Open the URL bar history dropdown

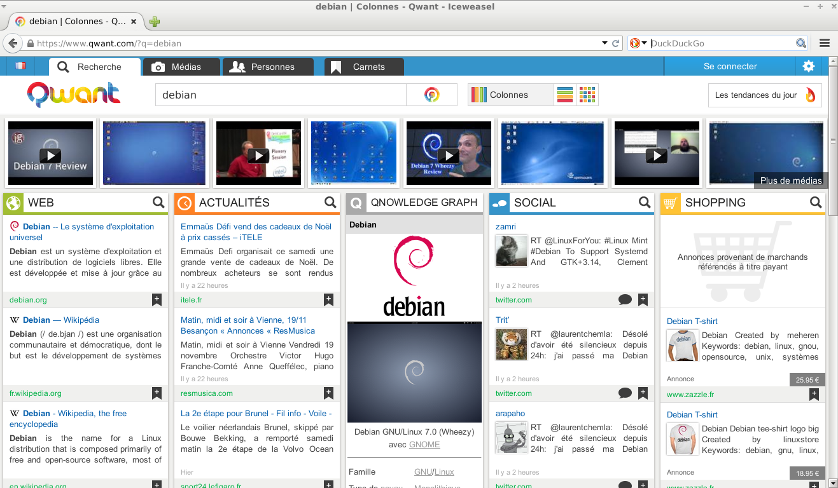click(604, 43)
